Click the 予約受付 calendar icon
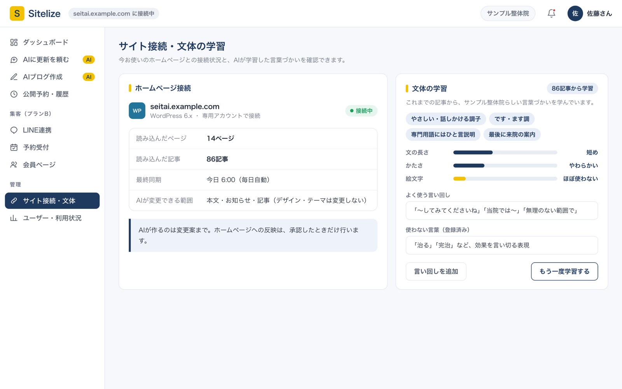The width and height of the screenshot is (622, 389). (14, 147)
